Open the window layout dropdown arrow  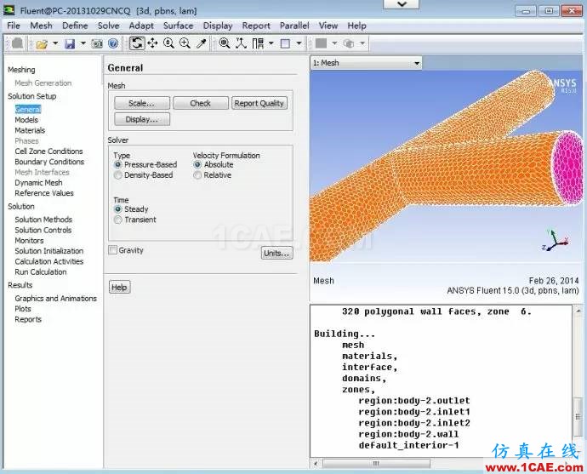coord(271,43)
